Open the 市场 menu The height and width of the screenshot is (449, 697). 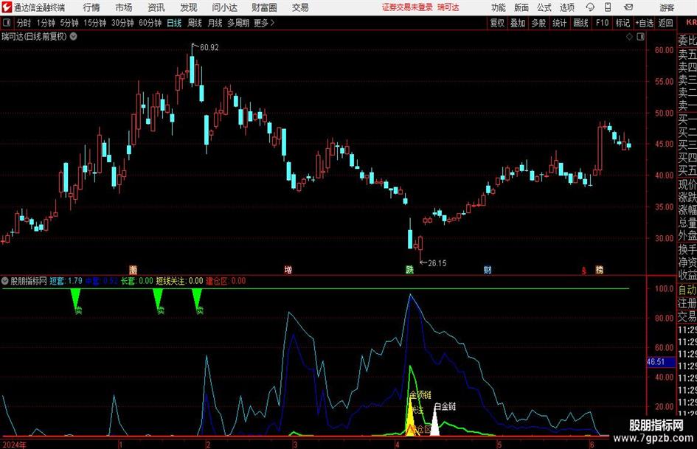click(x=124, y=7)
